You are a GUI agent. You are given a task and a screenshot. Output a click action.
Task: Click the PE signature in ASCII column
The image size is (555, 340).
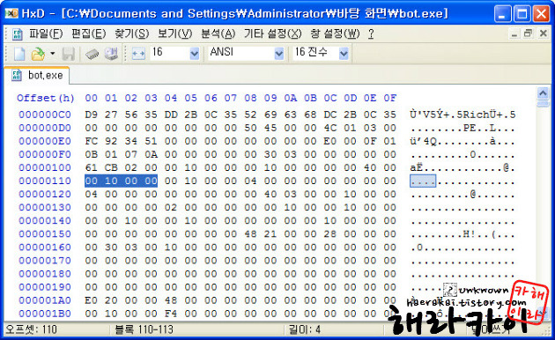pyautogui.click(x=470, y=128)
